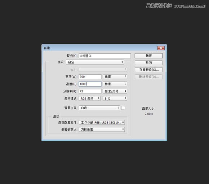The width and height of the screenshot is (209, 184).
Task: Open the height unit dropdown 像素
Action: (x=115, y=84)
